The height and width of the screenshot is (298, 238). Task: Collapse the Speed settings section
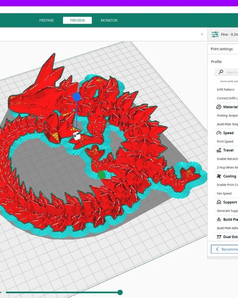tap(226, 133)
